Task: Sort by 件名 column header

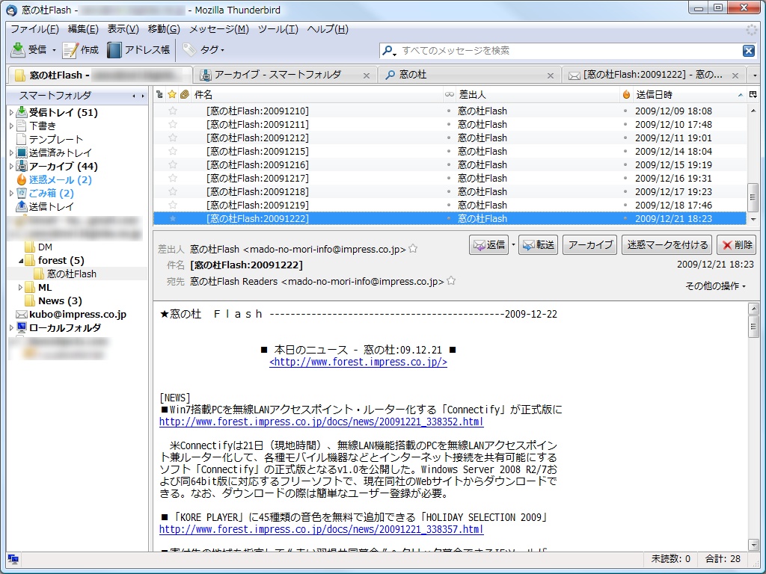Action: 316,95
